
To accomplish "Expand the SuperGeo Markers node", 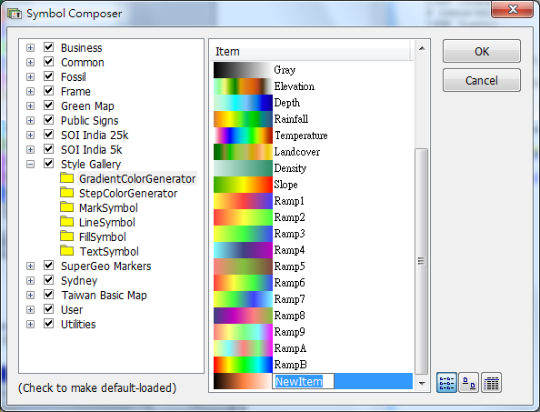I will point(30,266).
